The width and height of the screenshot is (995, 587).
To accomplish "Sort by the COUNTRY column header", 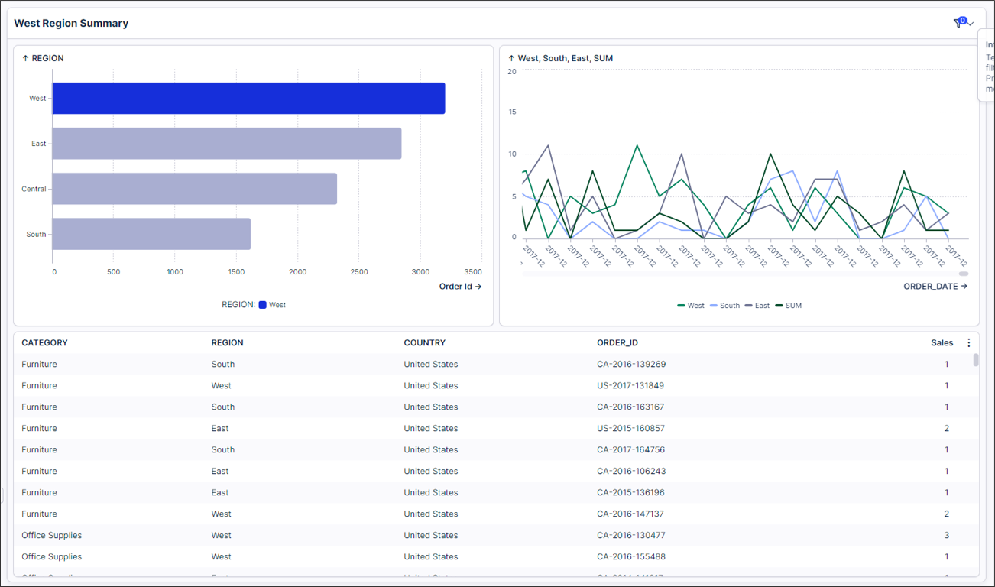I will 424,343.
